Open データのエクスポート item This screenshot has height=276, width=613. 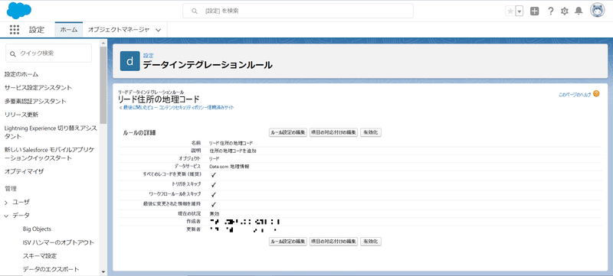(x=51, y=269)
